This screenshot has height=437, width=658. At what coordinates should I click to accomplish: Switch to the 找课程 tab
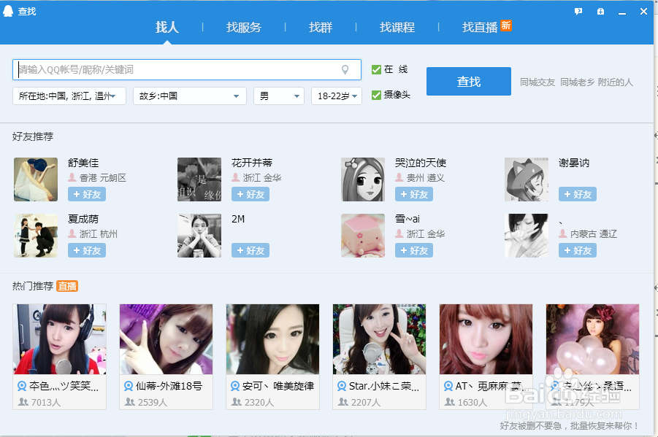click(397, 27)
